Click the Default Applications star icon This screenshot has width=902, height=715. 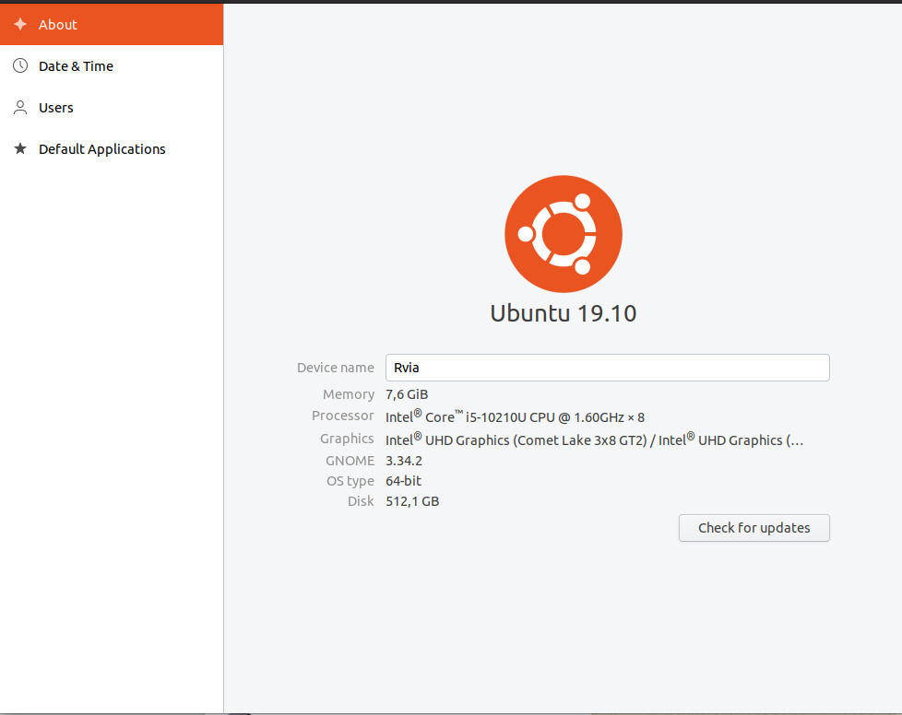tap(20, 148)
